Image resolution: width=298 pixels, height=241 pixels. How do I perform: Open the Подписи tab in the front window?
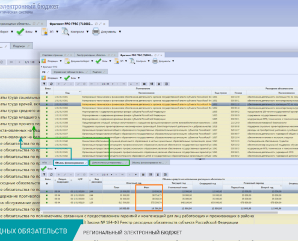pos(97,72)
